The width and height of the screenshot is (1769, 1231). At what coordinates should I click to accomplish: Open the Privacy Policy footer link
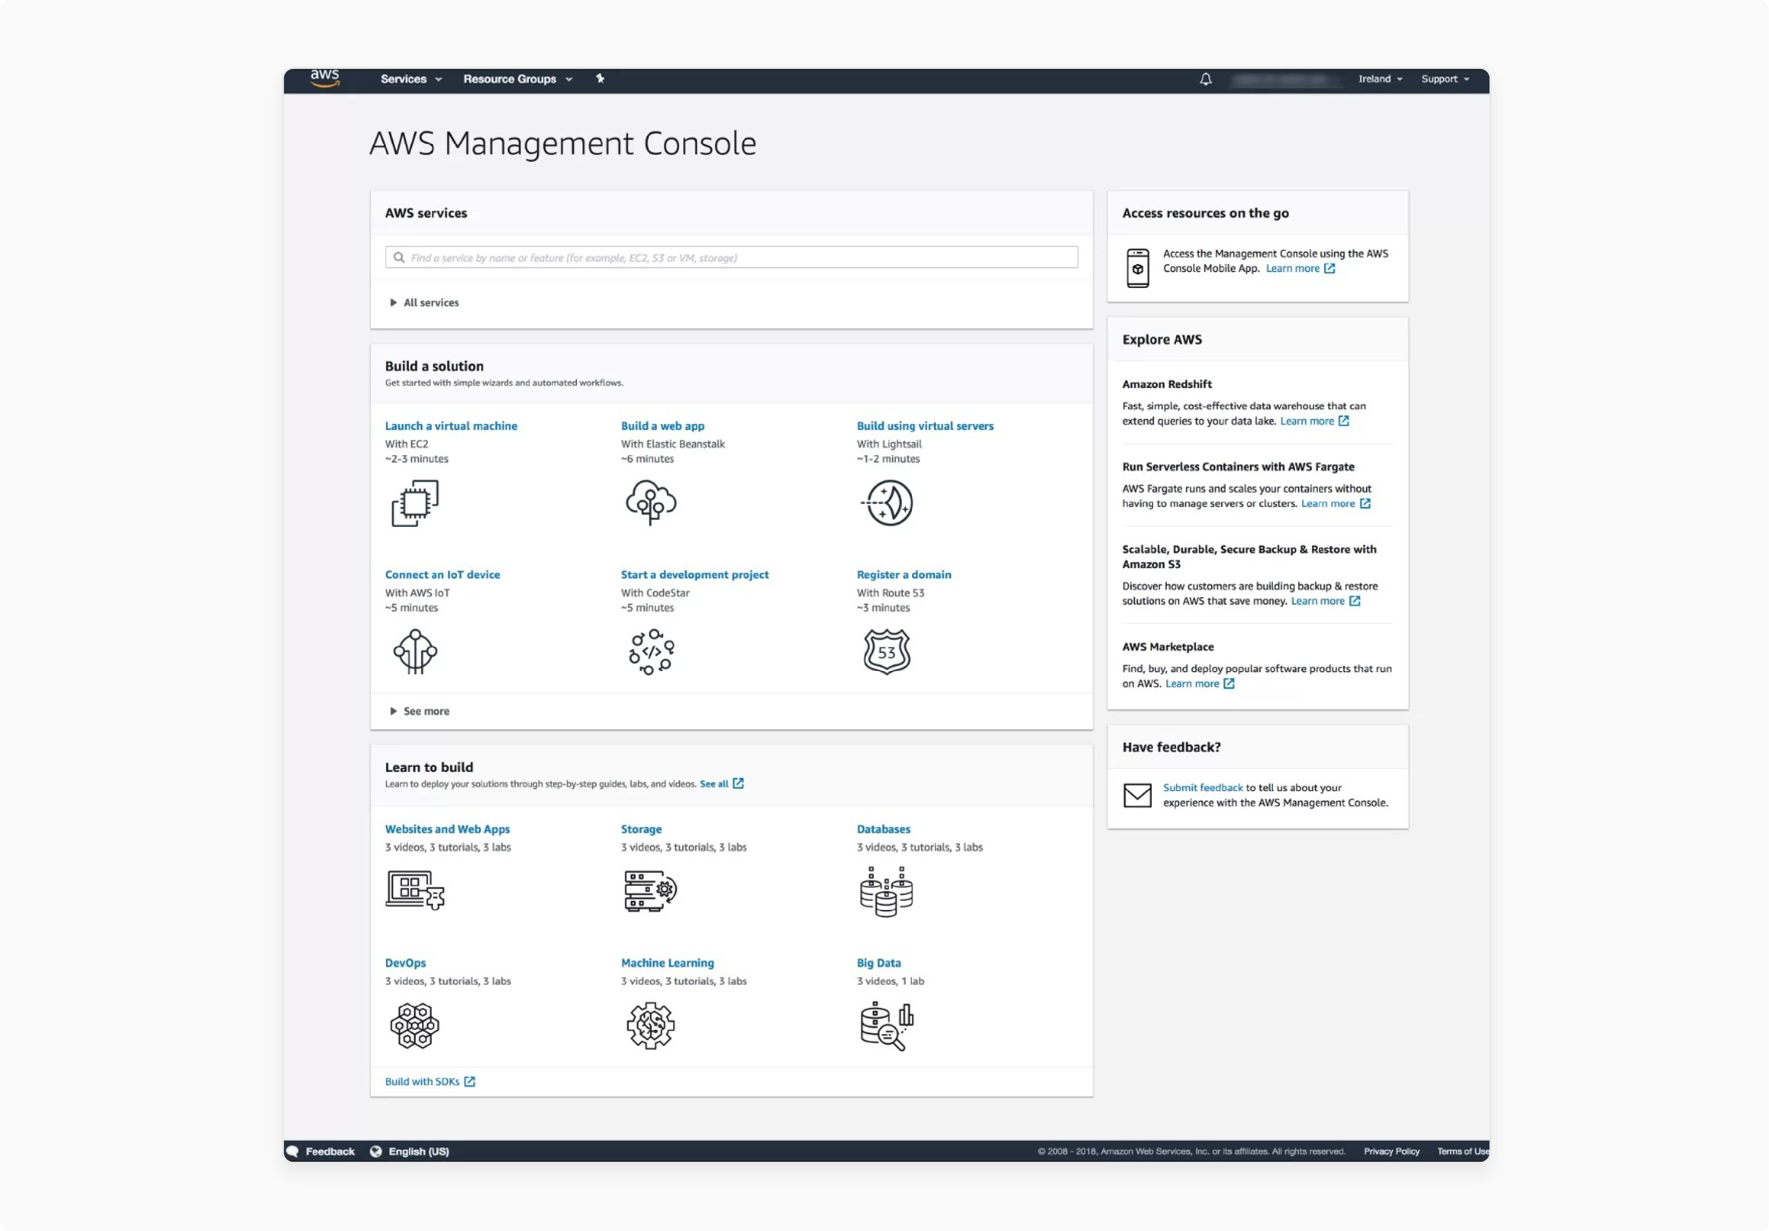point(1392,1152)
